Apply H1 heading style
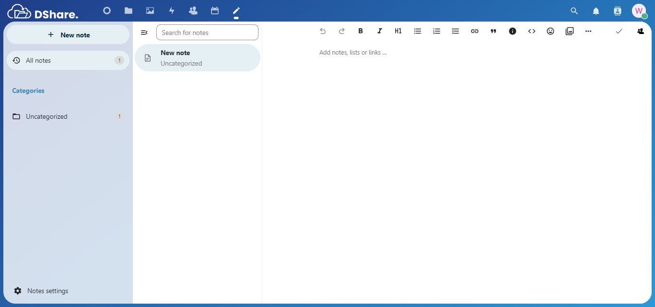The image size is (655, 307). point(398,31)
